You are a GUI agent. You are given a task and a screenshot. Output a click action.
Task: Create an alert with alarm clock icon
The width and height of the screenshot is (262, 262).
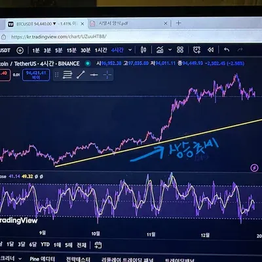coord(196,50)
